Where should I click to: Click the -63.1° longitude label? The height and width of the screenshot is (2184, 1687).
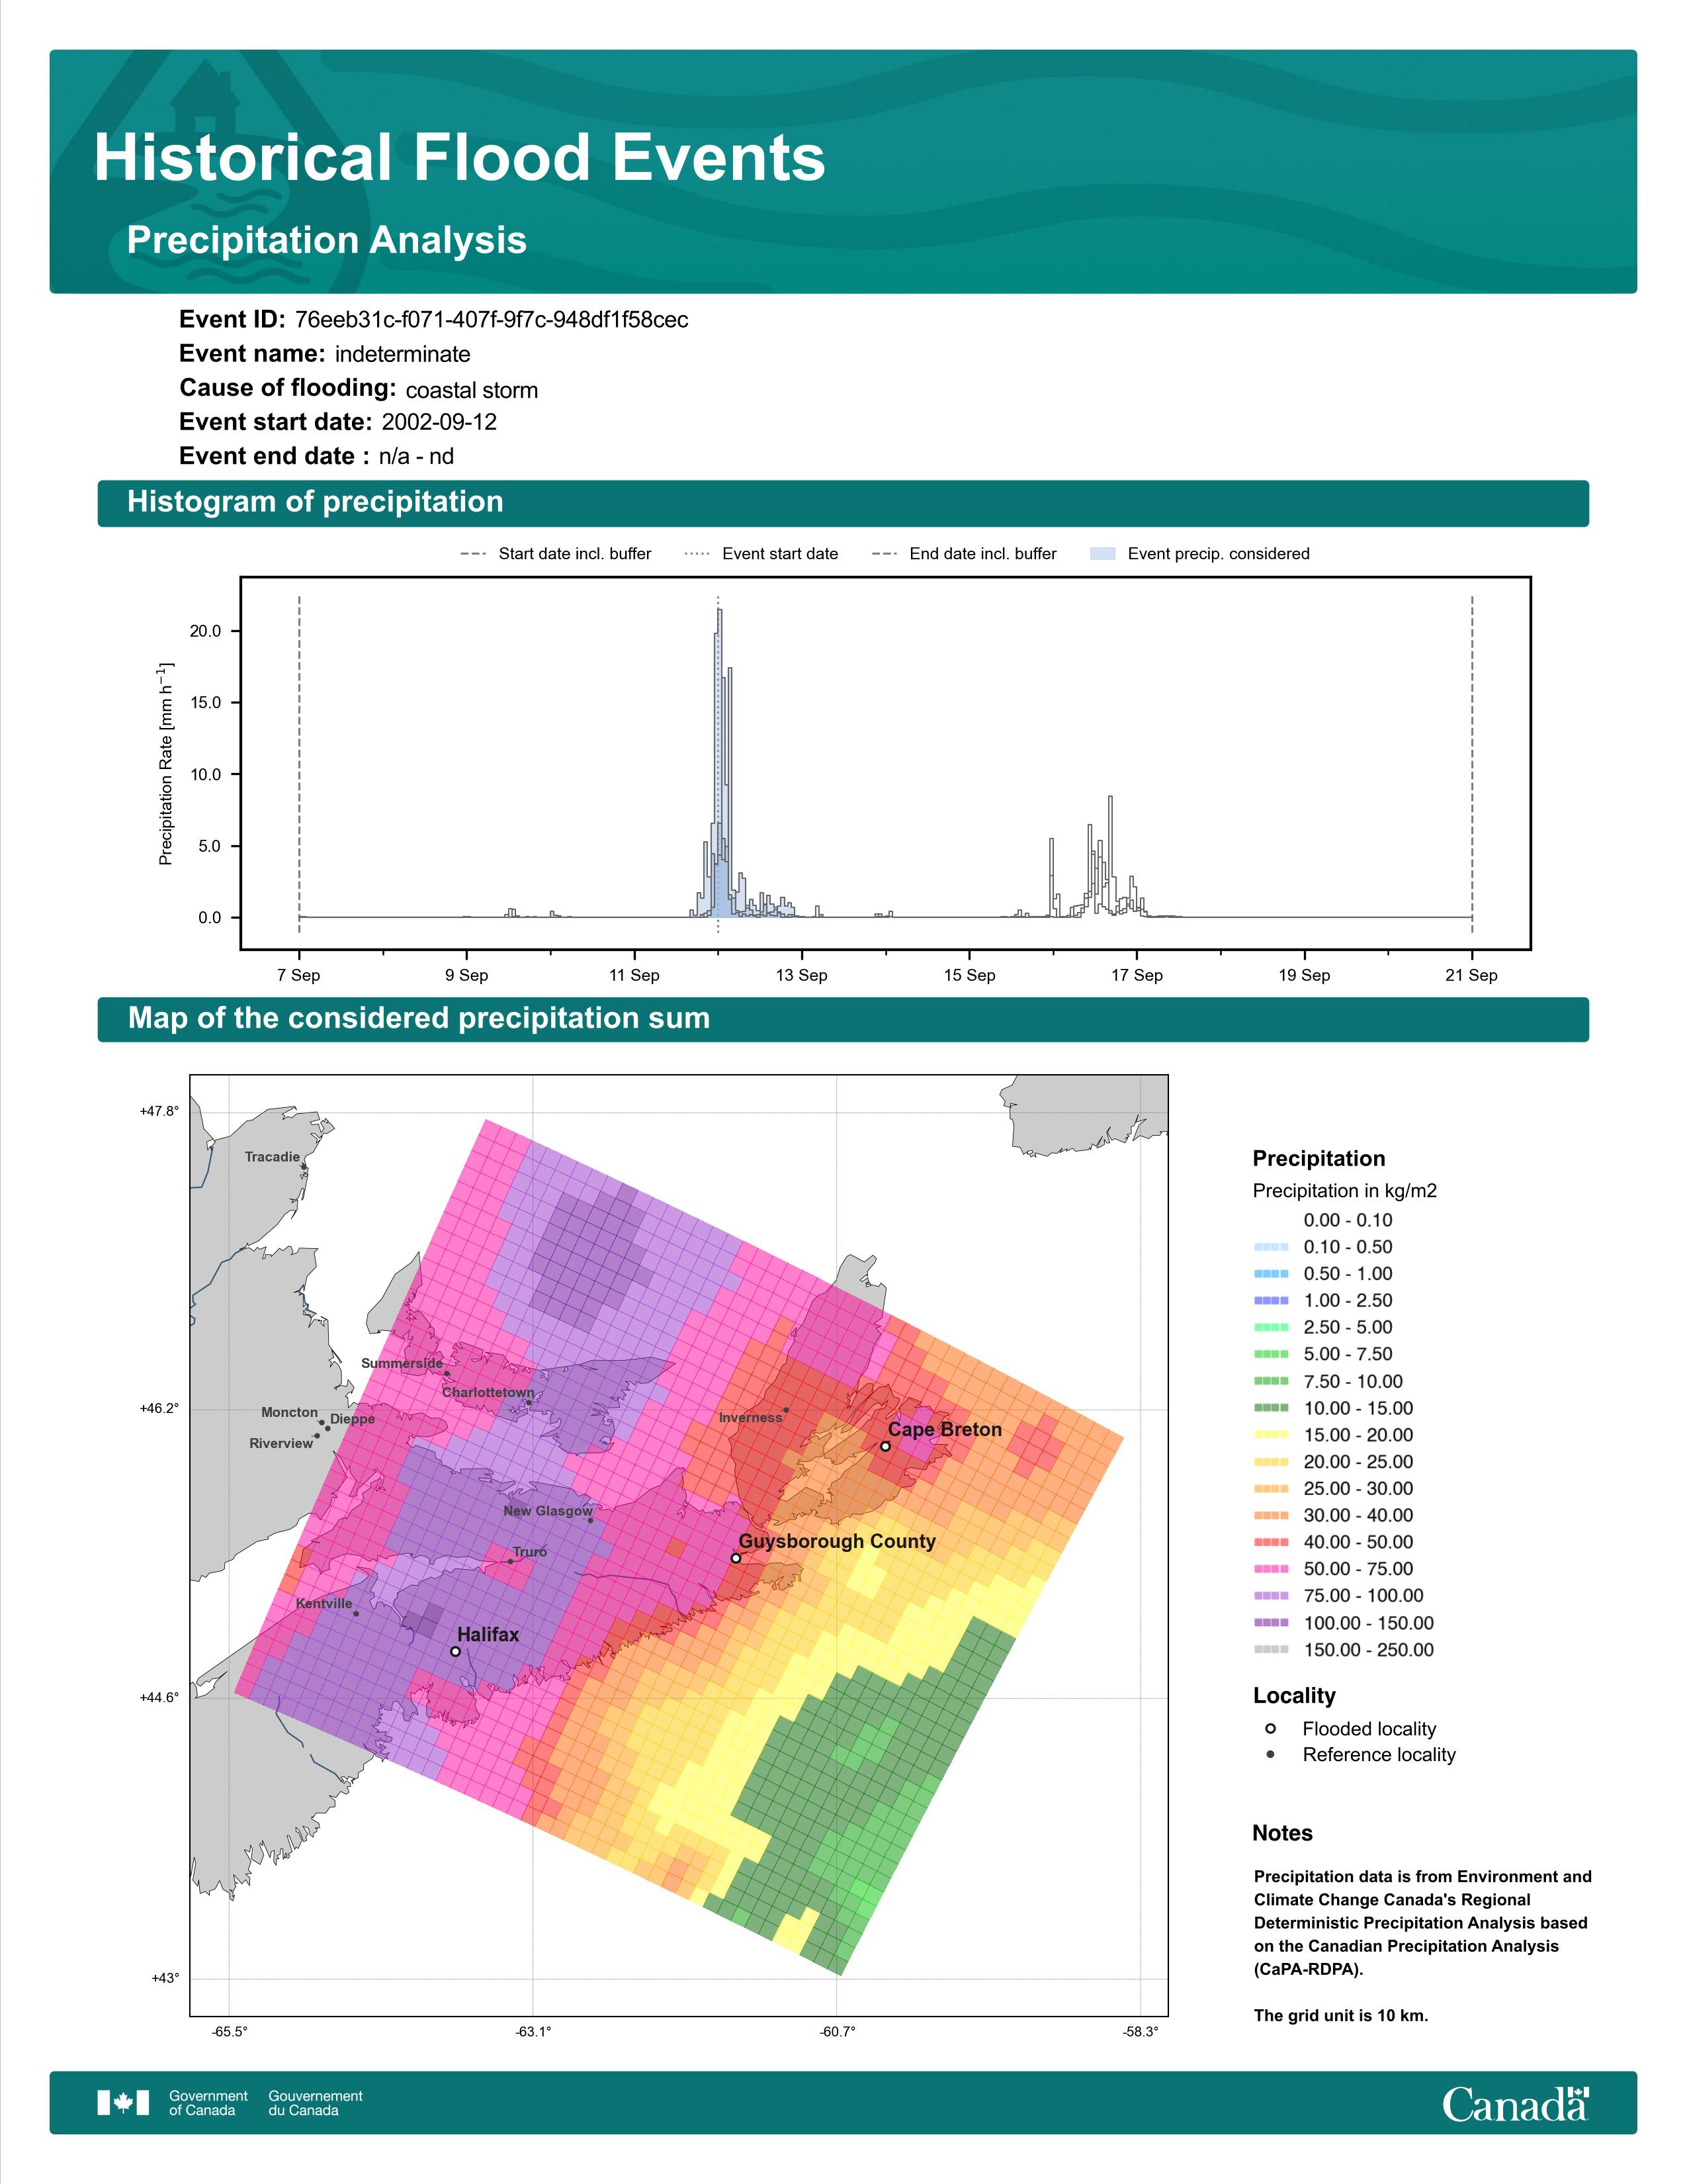(x=533, y=2032)
